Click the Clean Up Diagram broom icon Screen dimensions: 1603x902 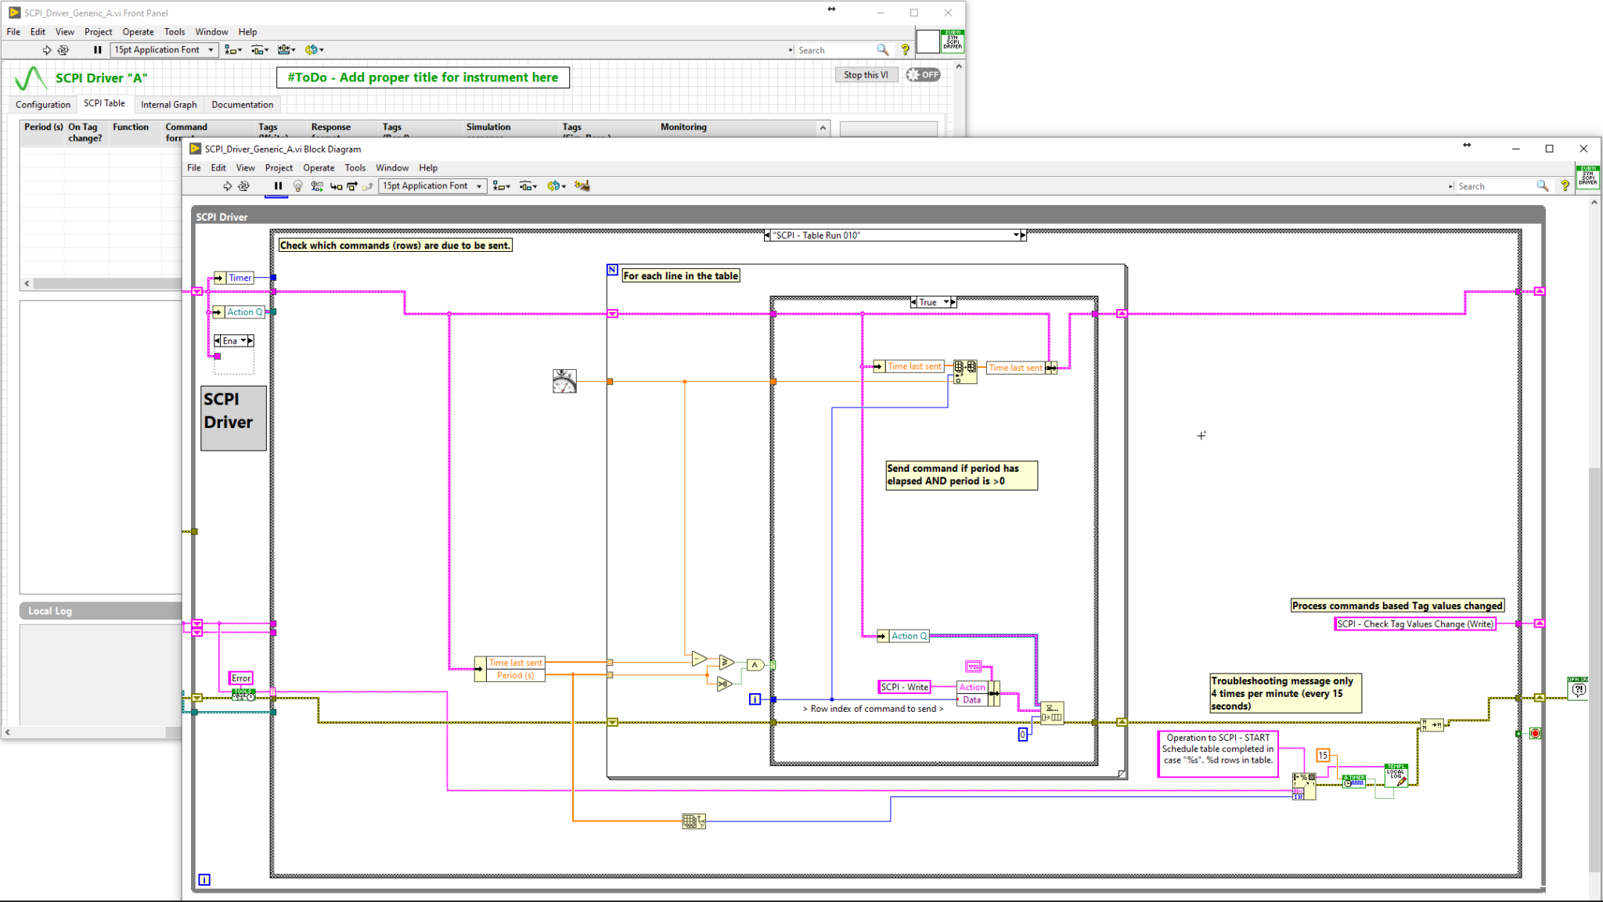[582, 186]
